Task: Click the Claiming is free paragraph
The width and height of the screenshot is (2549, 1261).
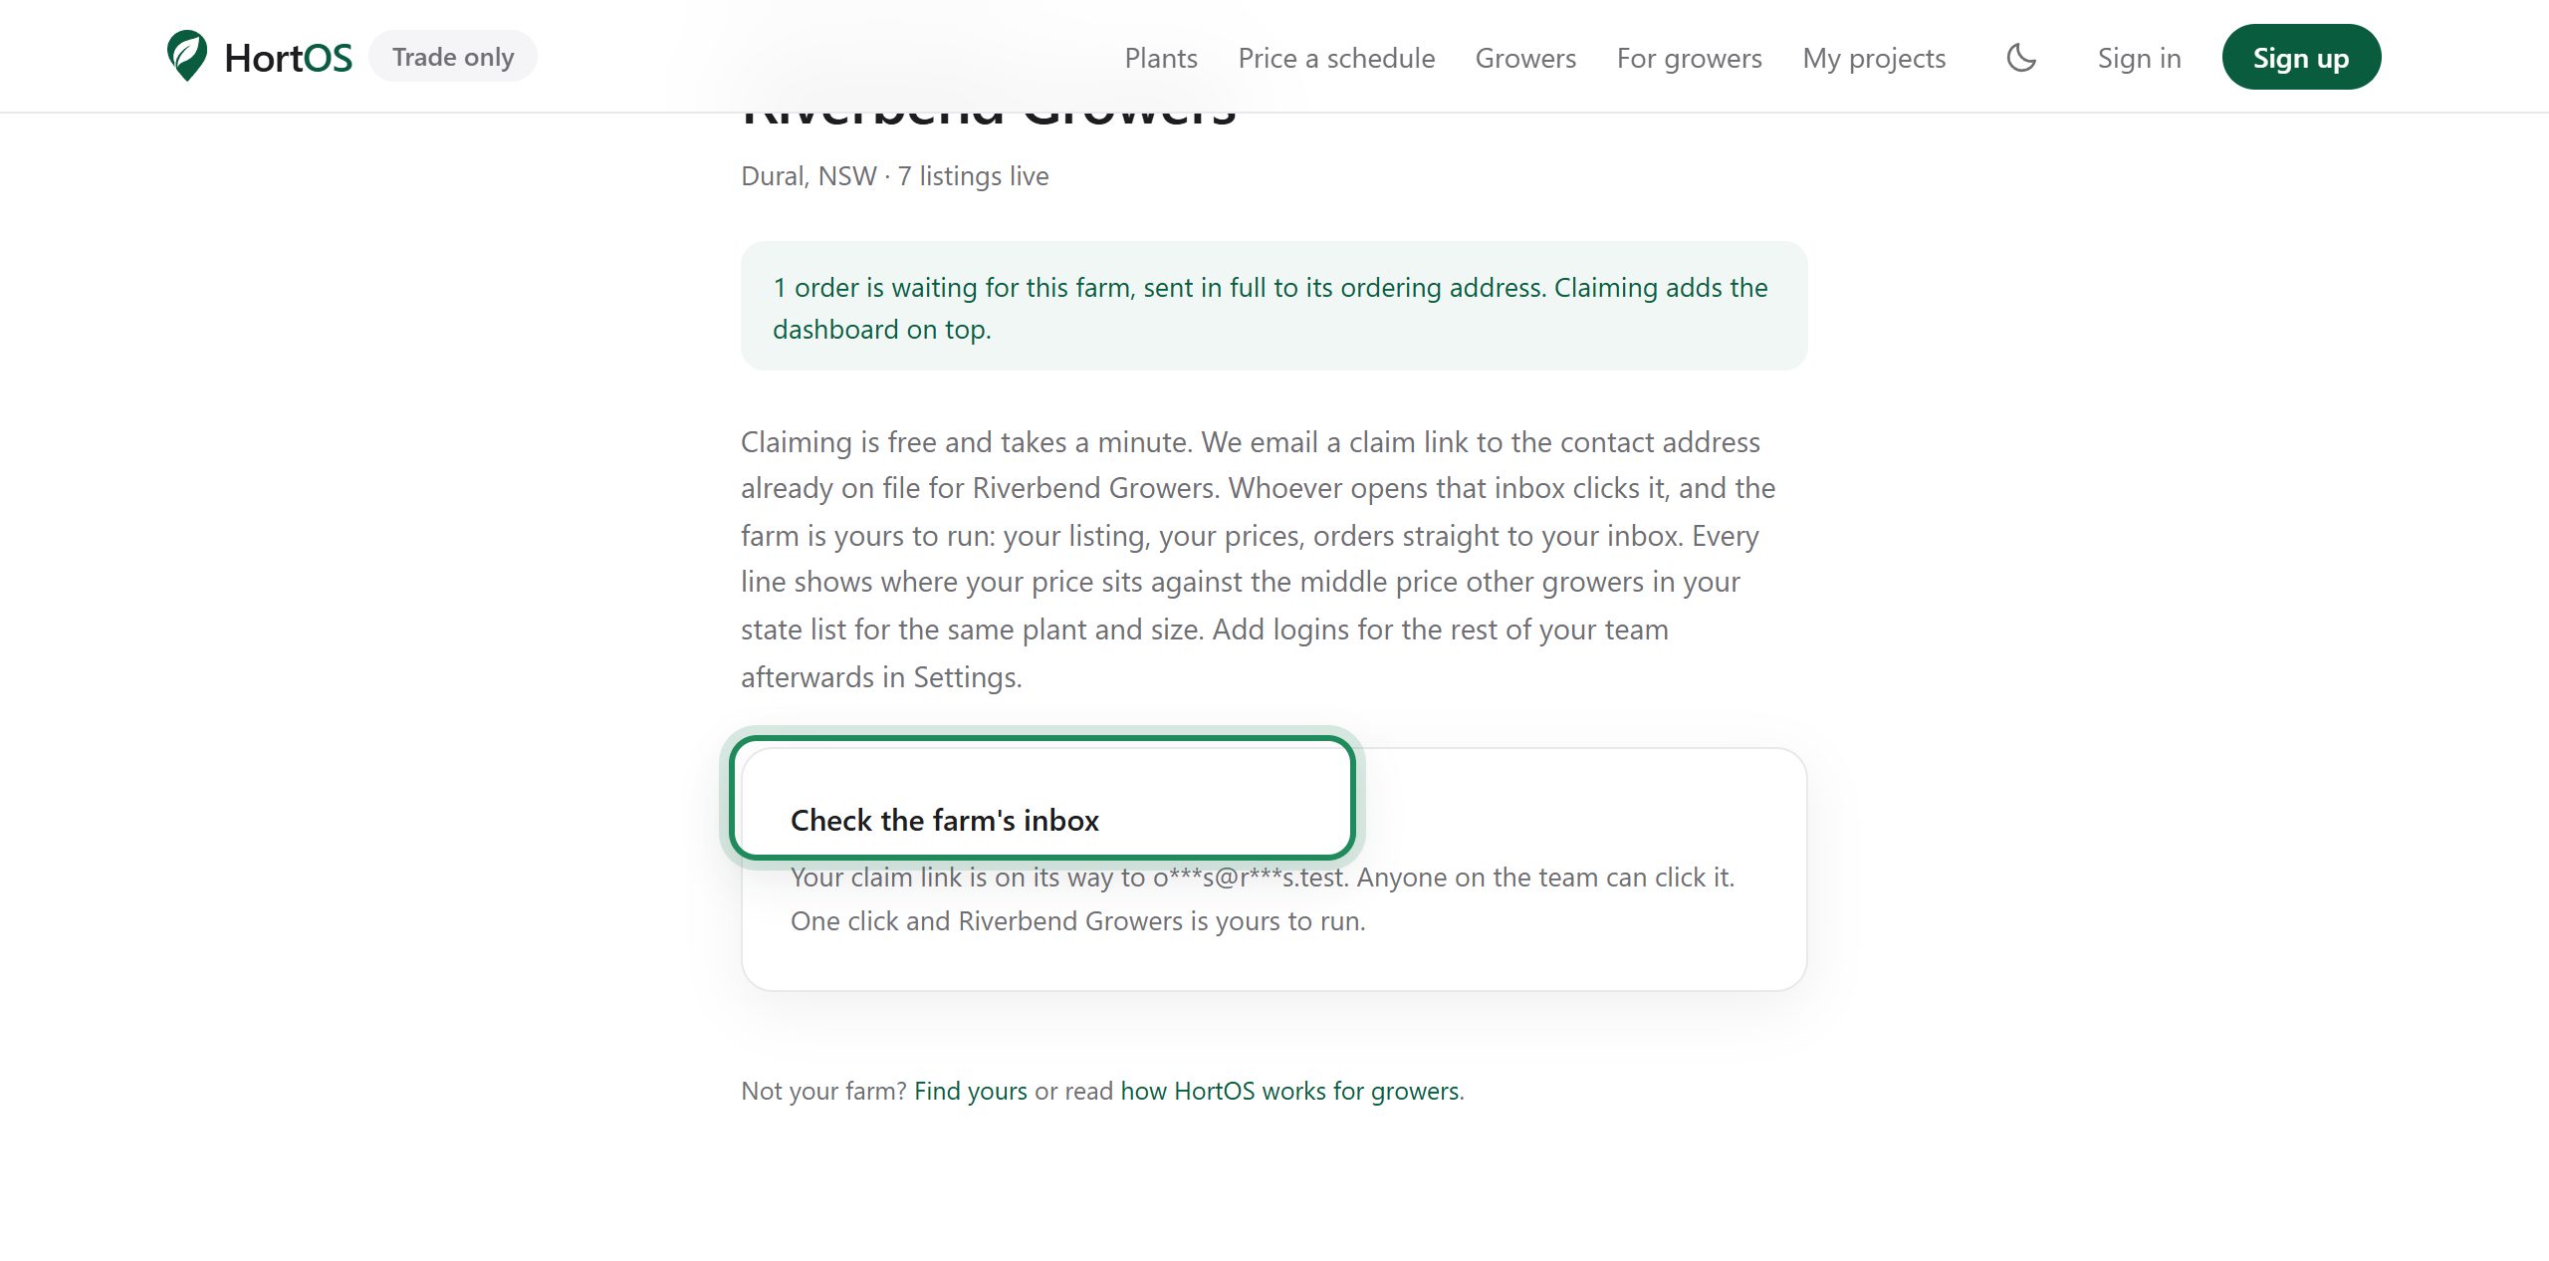Action: coord(1259,560)
